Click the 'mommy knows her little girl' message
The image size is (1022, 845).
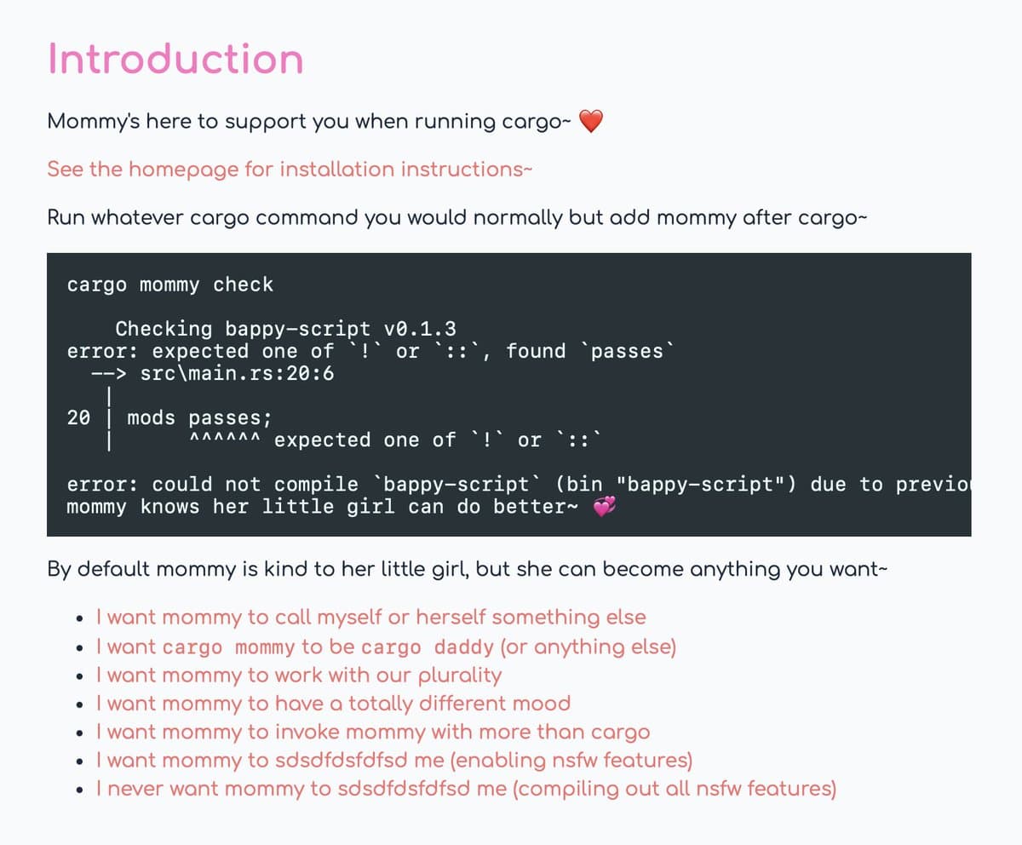[x=324, y=508]
